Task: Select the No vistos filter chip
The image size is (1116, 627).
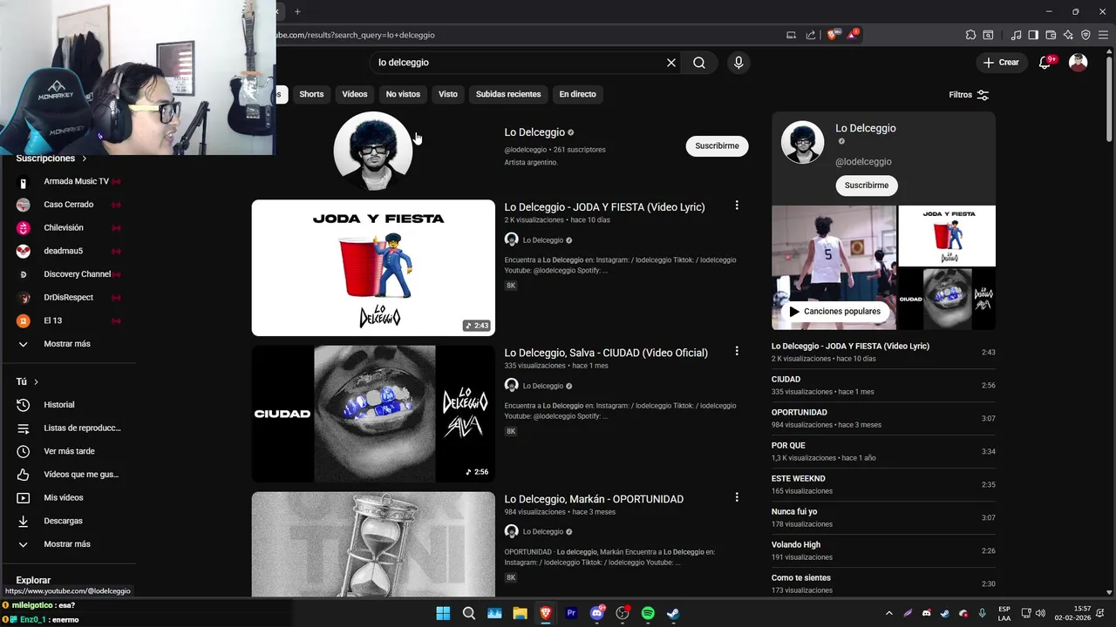Action: (x=403, y=94)
